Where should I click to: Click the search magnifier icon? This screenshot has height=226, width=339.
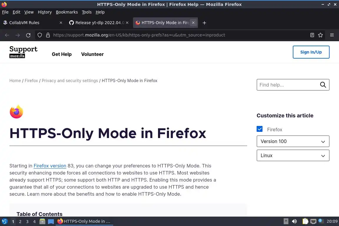point(323,85)
